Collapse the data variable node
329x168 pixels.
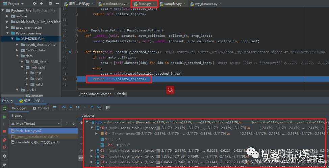click(x=87, y=122)
